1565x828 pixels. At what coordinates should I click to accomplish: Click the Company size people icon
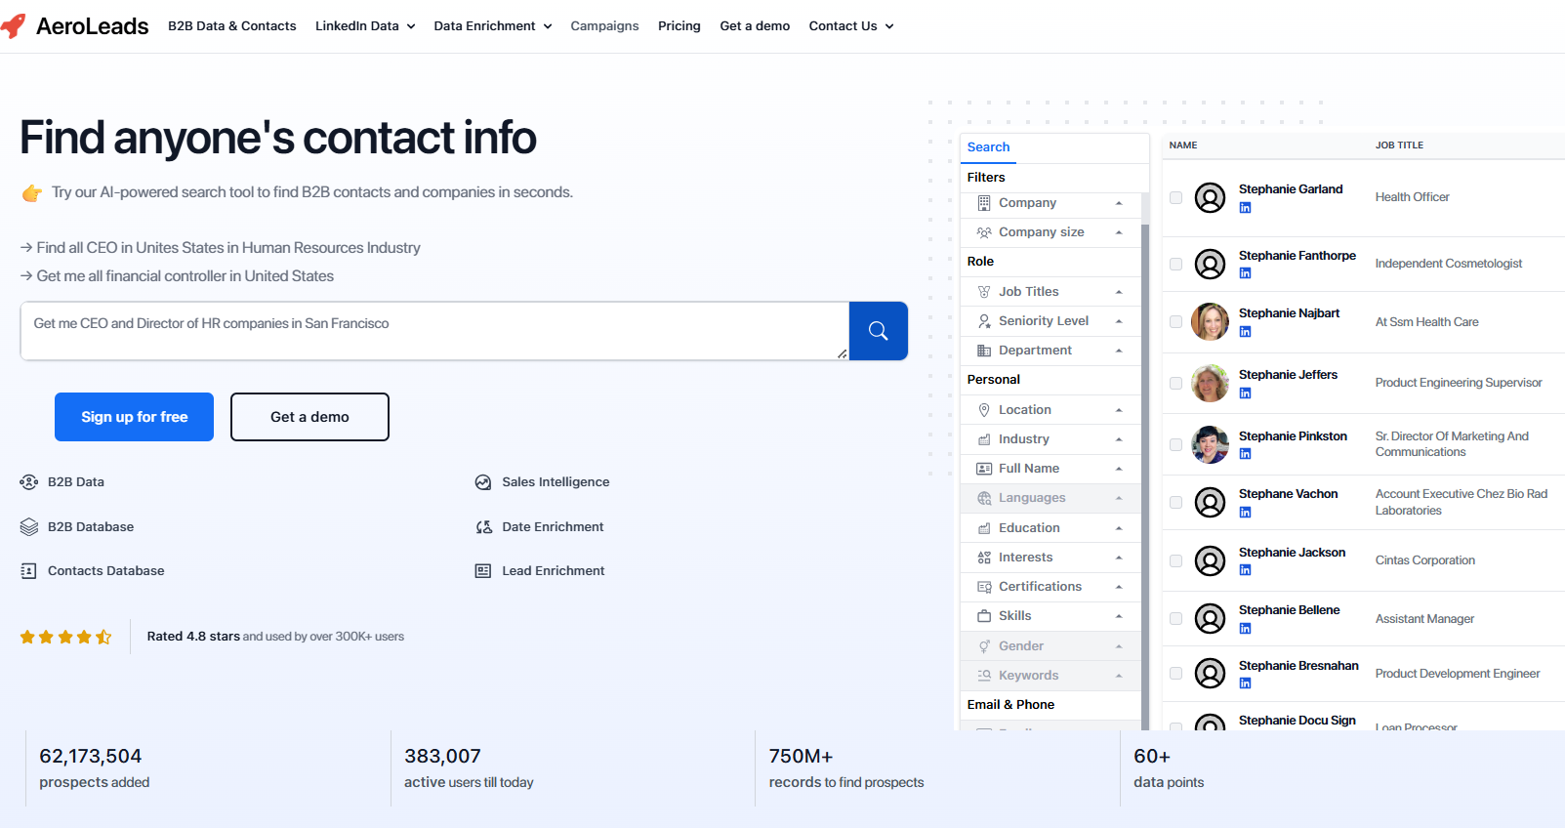click(x=984, y=232)
